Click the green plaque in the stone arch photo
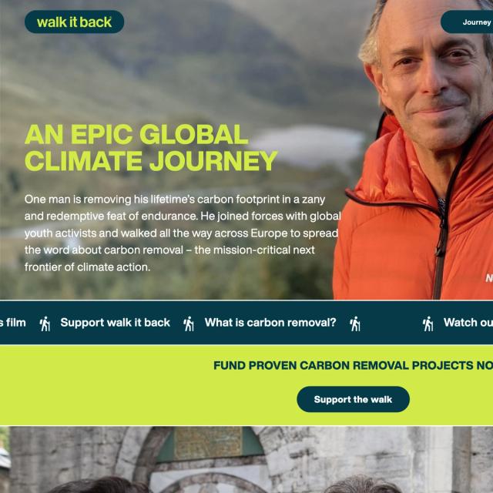The width and height of the screenshot is (493, 493). (208, 441)
